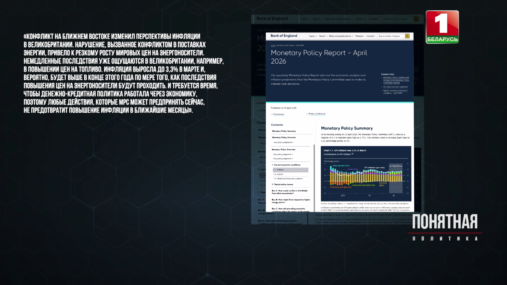This screenshot has width=507, height=285.
Task: Open Museum in the background page header
Action: 360,19
